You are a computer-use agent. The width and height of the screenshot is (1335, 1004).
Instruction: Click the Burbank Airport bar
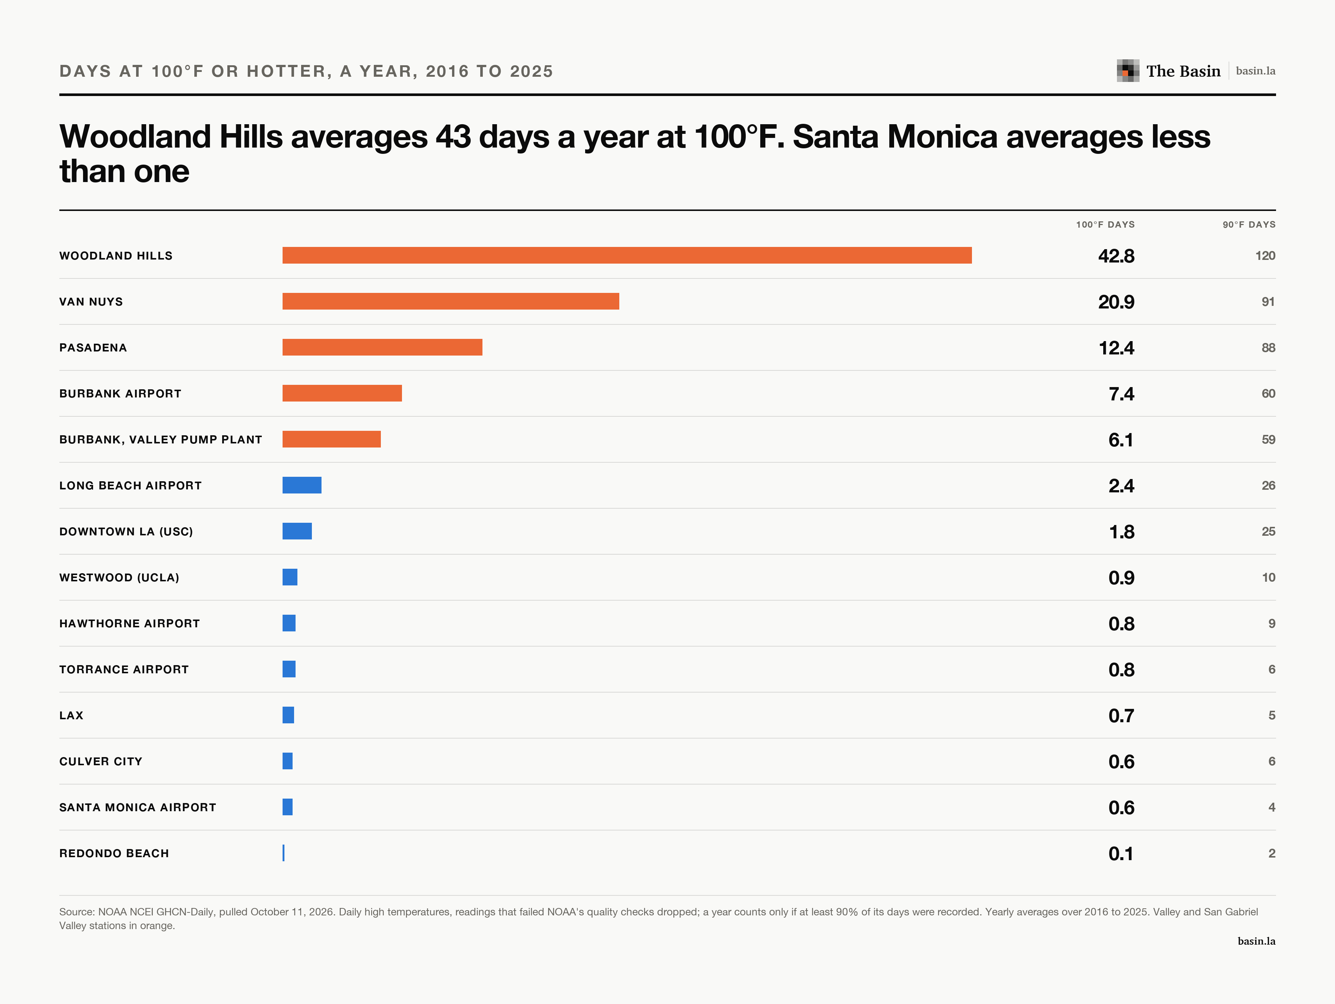pyautogui.click(x=342, y=393)
